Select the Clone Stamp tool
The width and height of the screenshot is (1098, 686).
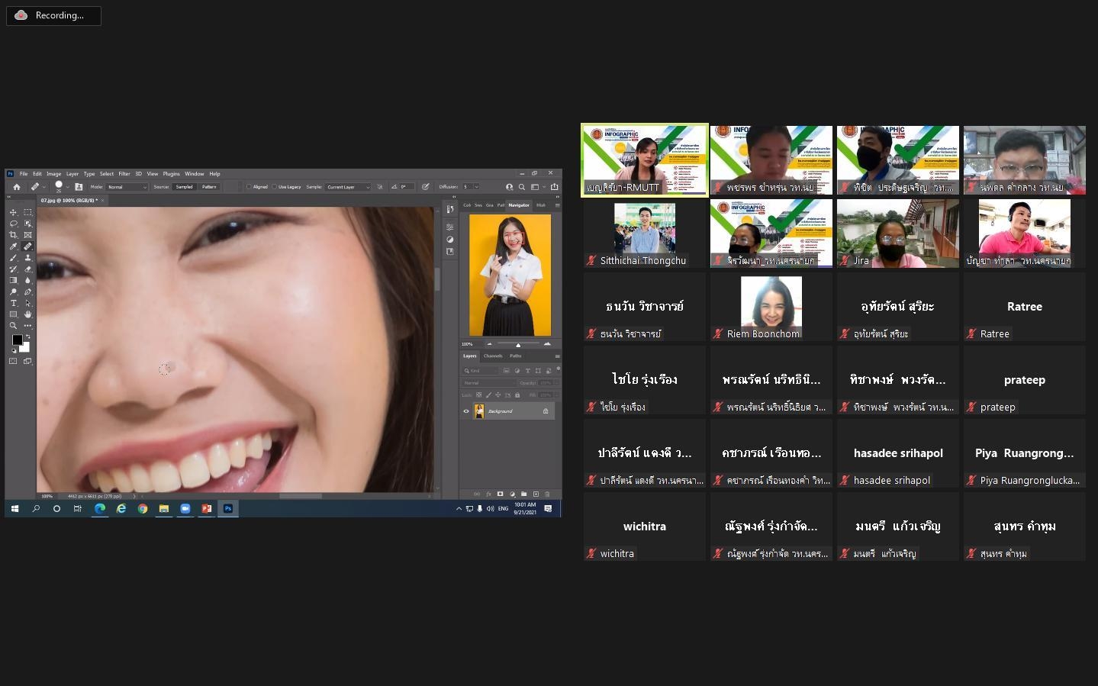click(x=27, y=258)
